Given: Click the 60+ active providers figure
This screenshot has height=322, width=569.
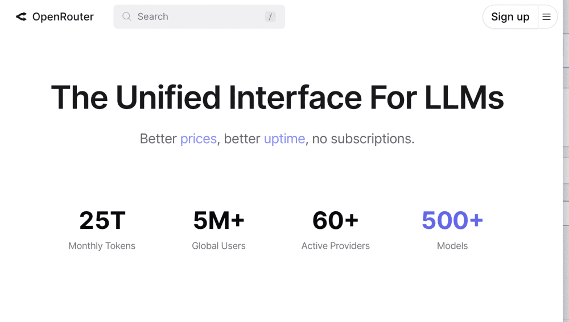Looking at the screenshot, I should click(x=335, y=220).
